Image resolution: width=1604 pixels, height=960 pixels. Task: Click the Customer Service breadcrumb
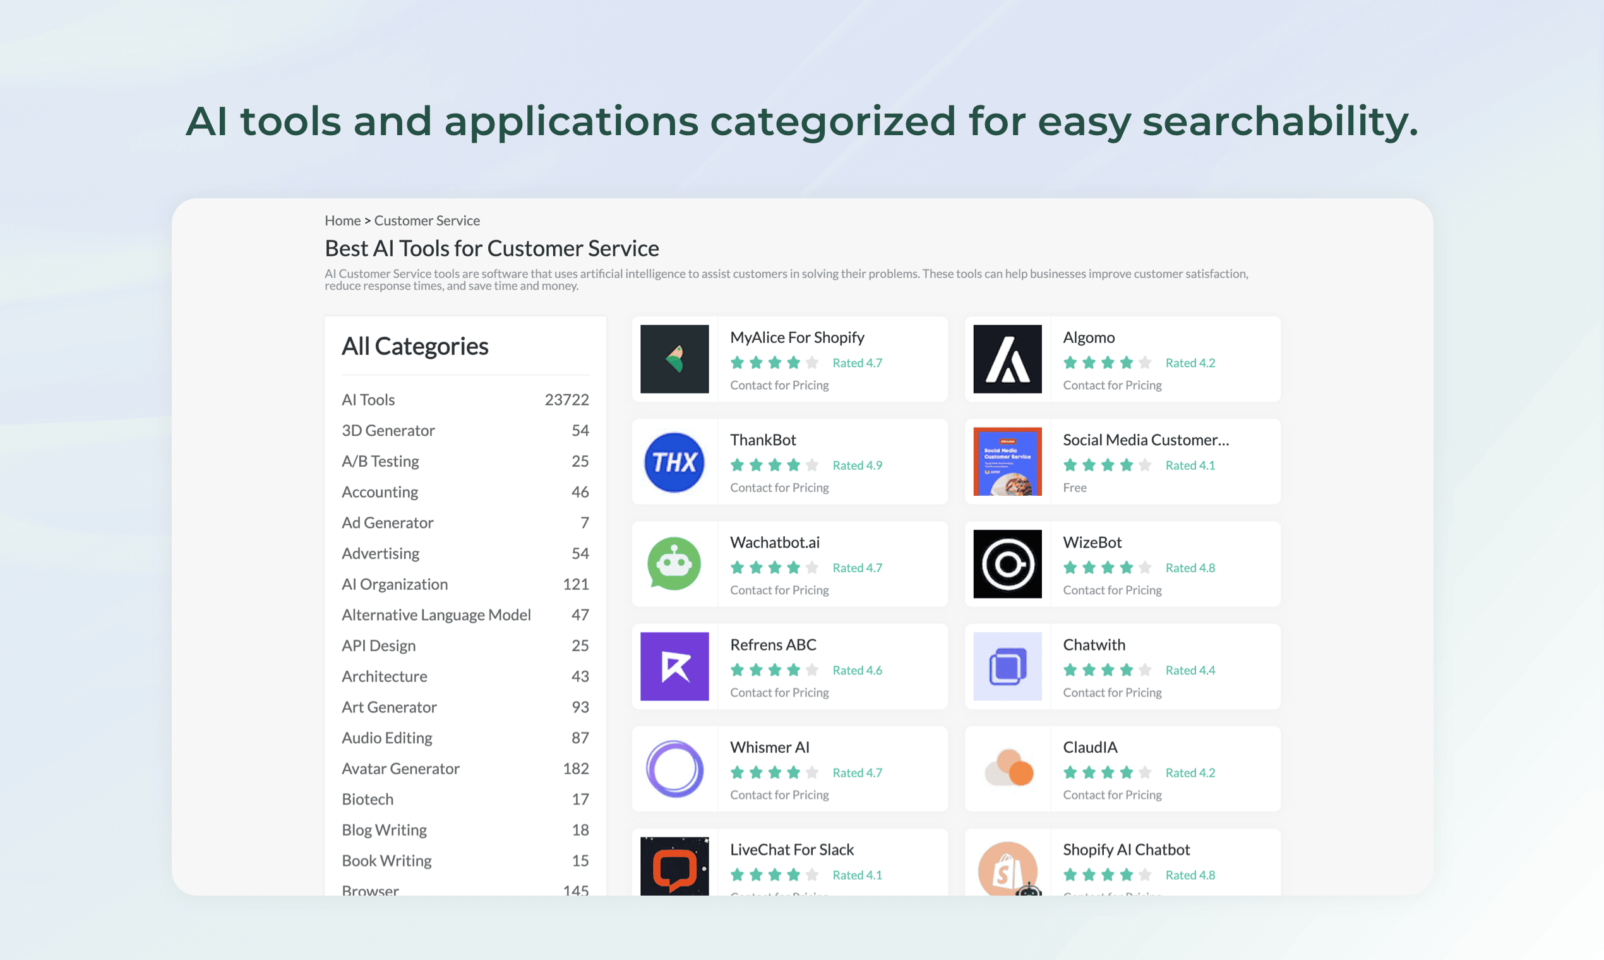click(x=427, y=220)
